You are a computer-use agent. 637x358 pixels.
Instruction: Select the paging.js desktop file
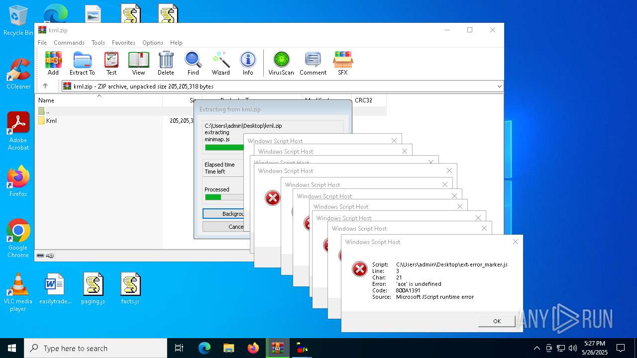click(x=93, y=288)
